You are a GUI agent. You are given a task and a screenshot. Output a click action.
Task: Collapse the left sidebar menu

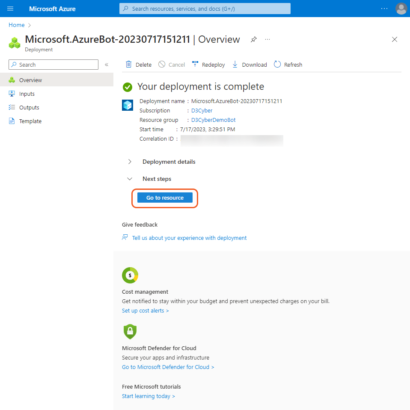click(x=107, y=65)
